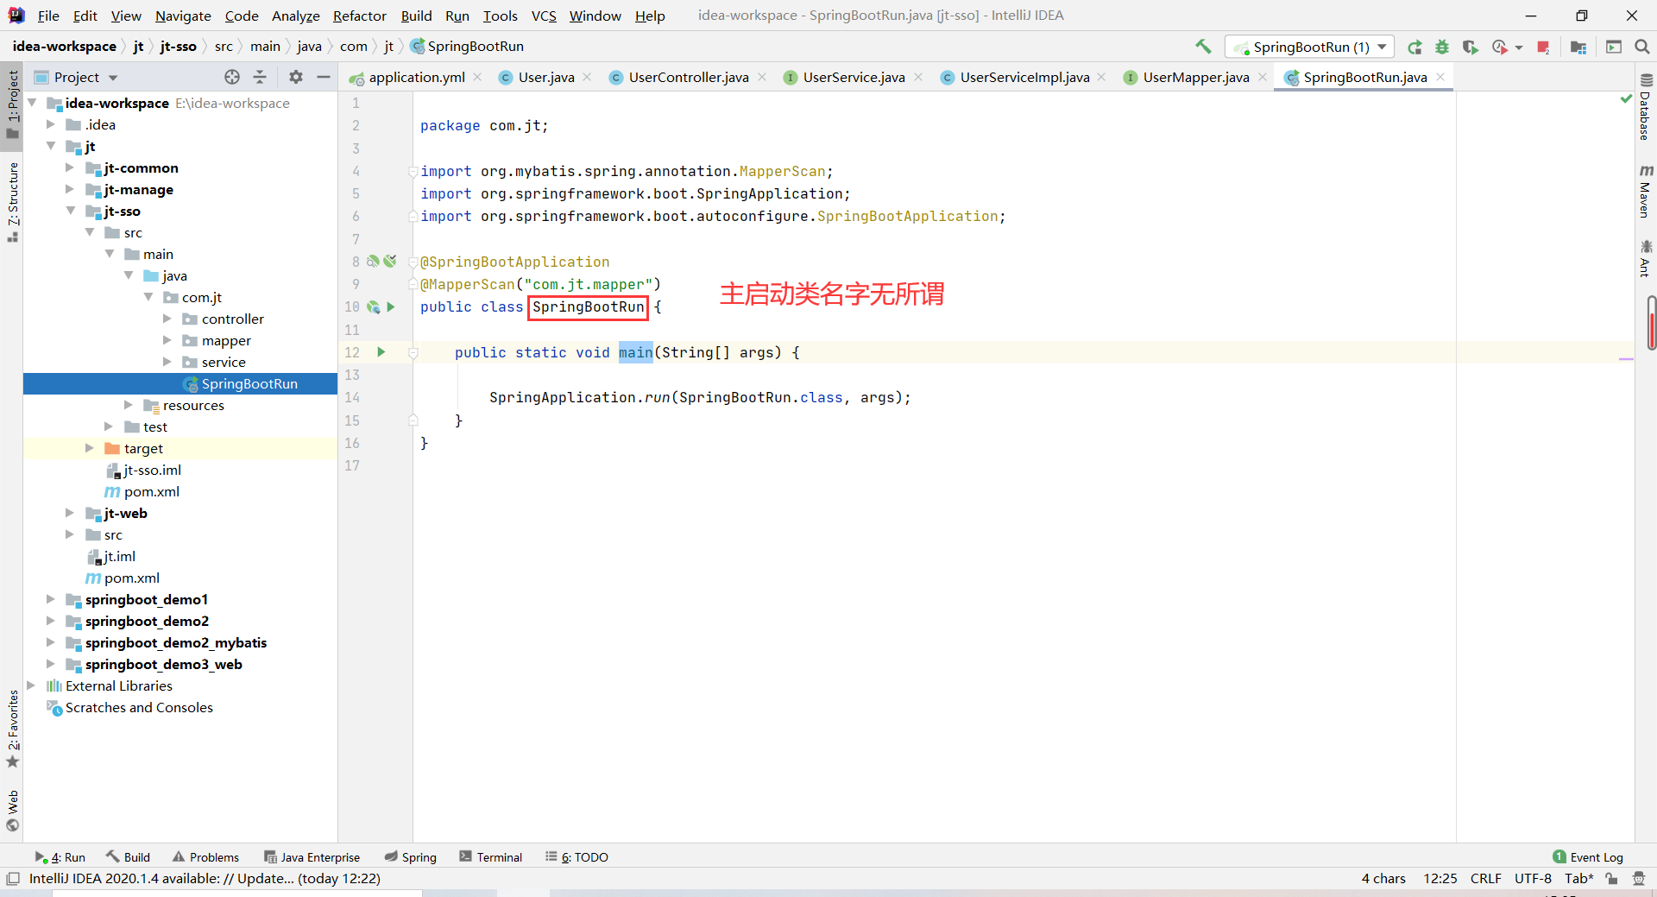Toggle the Project side tab
The image size is (1657, 897).
point(12,104)
